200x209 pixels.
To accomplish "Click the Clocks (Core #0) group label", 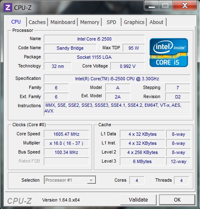I will point(29,125).
